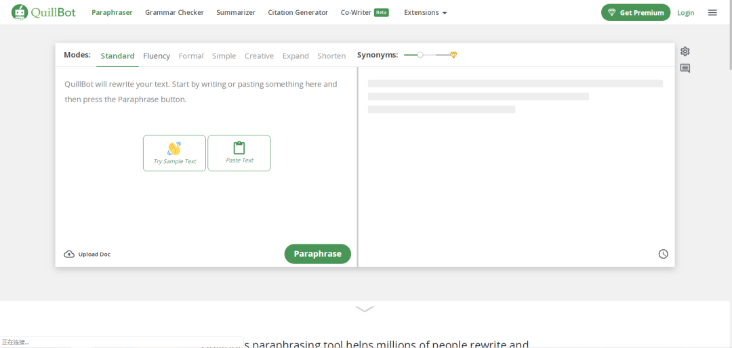732x348 pixels.
Task: Open the Co-Writer Beta tool
Action: pos(365,13)
